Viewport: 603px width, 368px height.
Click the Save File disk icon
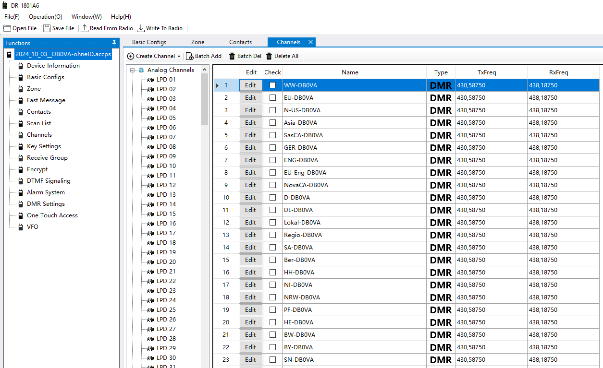tap(47, 28)
